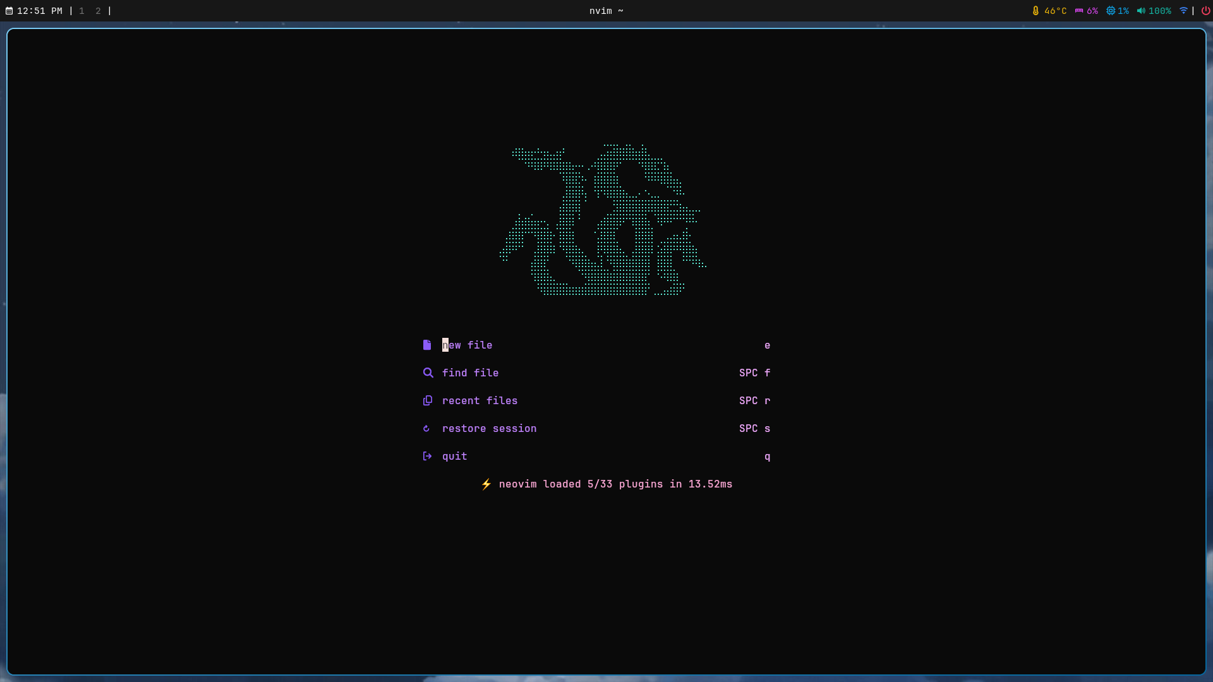This screenshot has height=682, width=1213.
Task: Click the power icon in top bar
Action: [1205, 11]
